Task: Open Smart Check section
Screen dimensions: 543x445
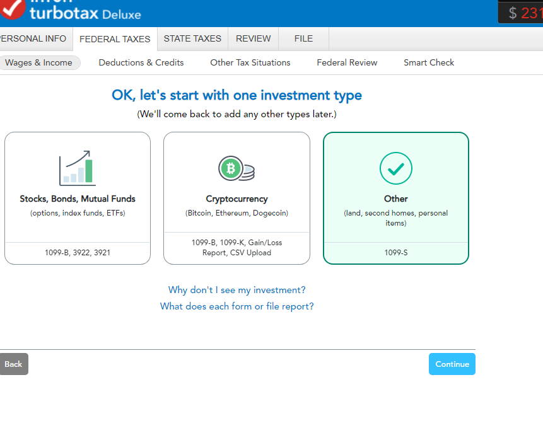Action: tap(429, 62)
